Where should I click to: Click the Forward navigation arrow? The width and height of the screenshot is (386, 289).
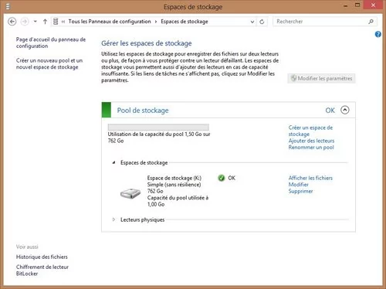click(25, 22)
